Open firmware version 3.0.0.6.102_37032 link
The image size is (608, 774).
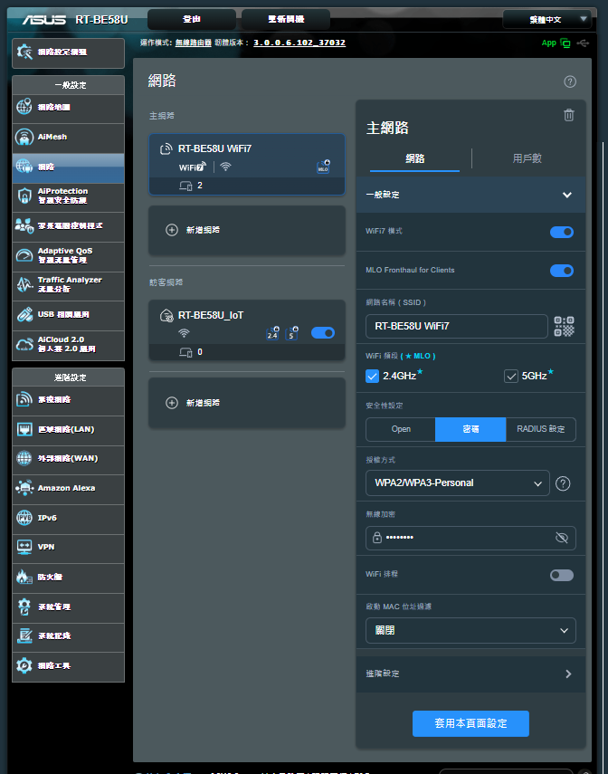299,43
